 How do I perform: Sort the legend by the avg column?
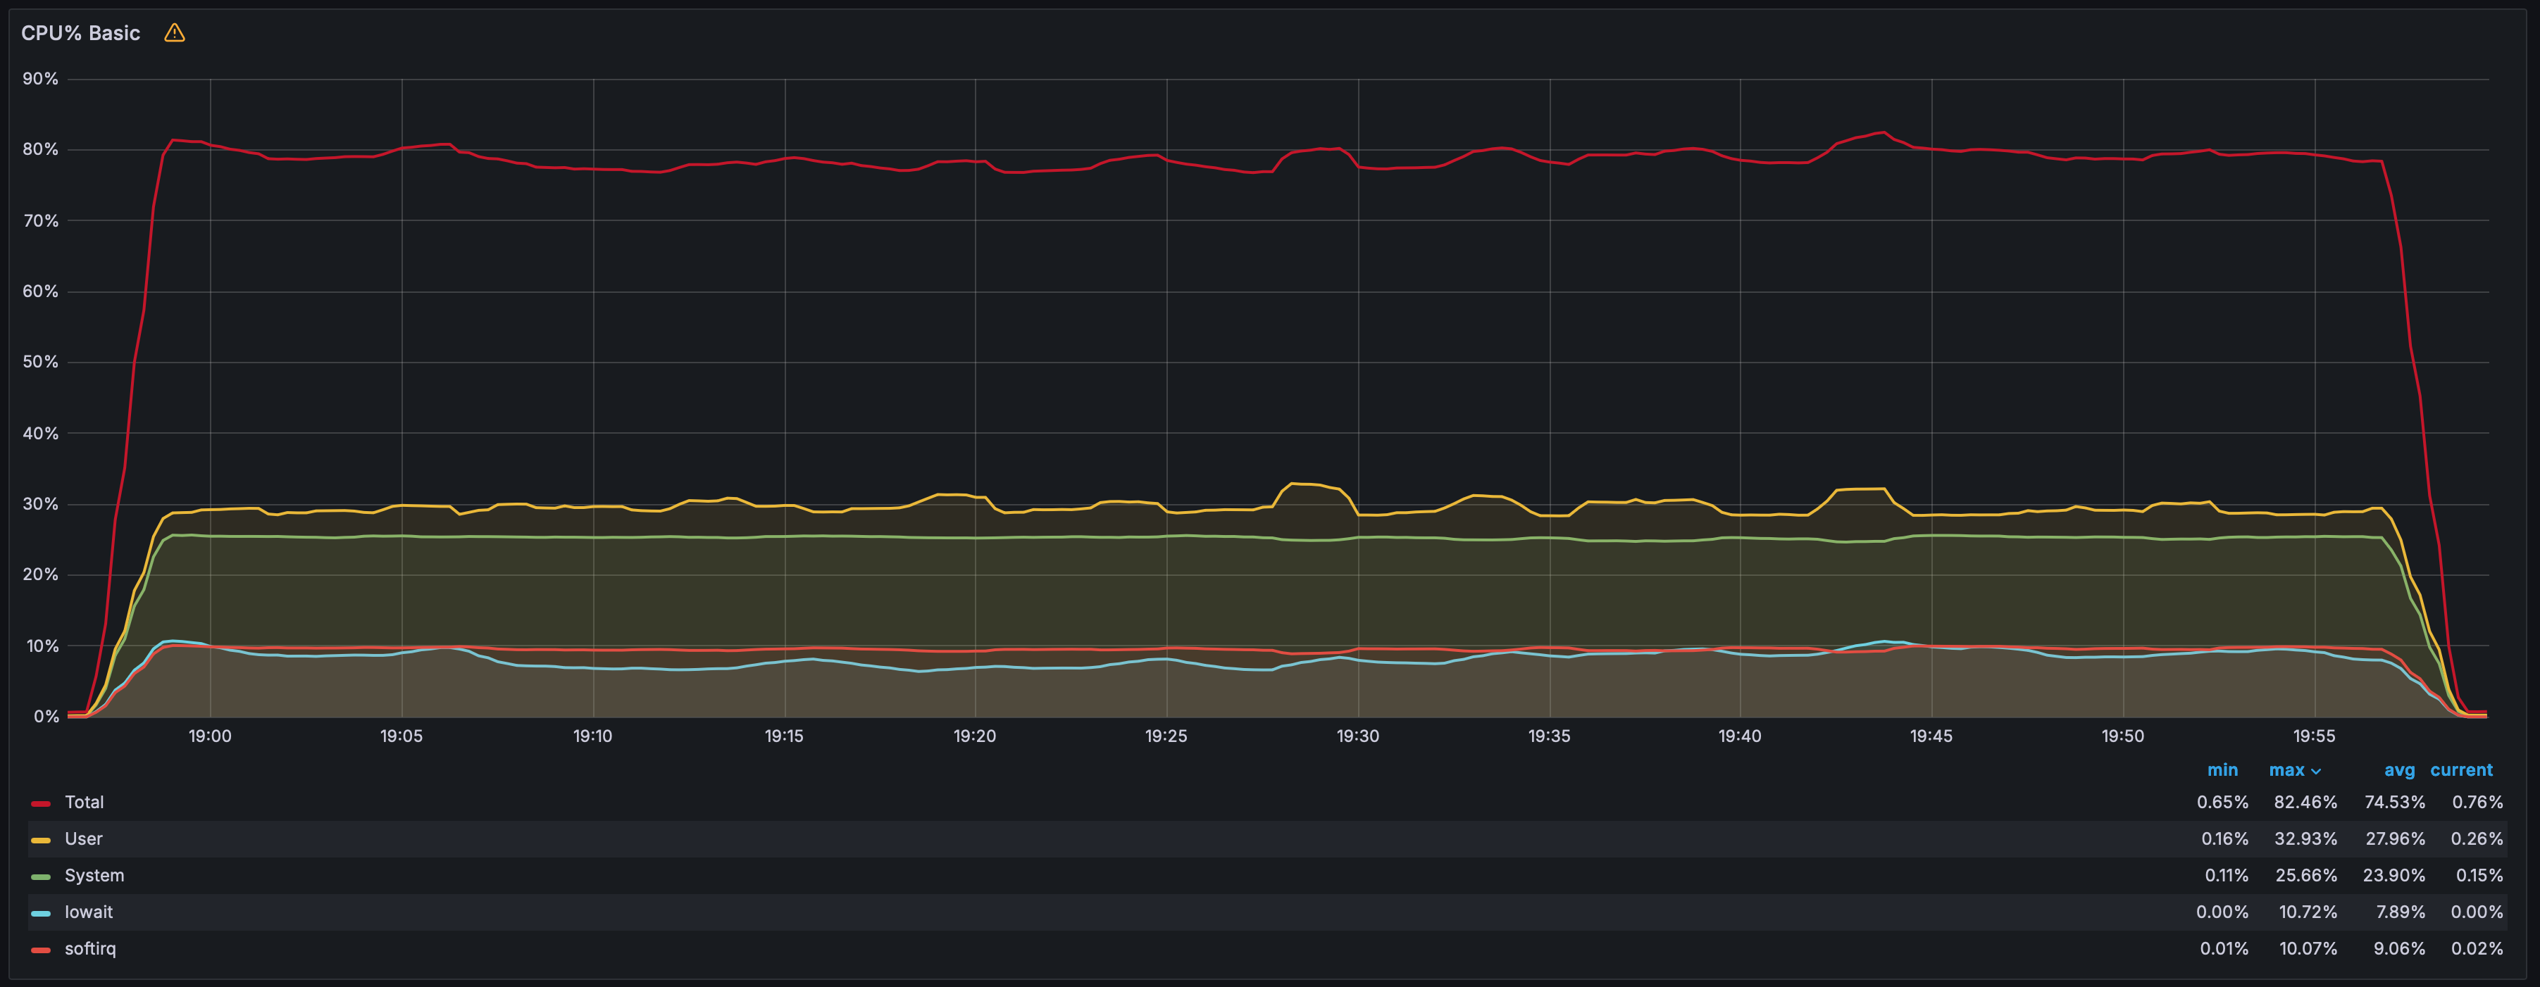pos(2399,769)
